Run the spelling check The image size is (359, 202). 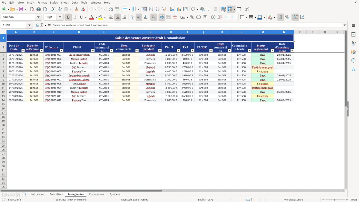(117, 9)
